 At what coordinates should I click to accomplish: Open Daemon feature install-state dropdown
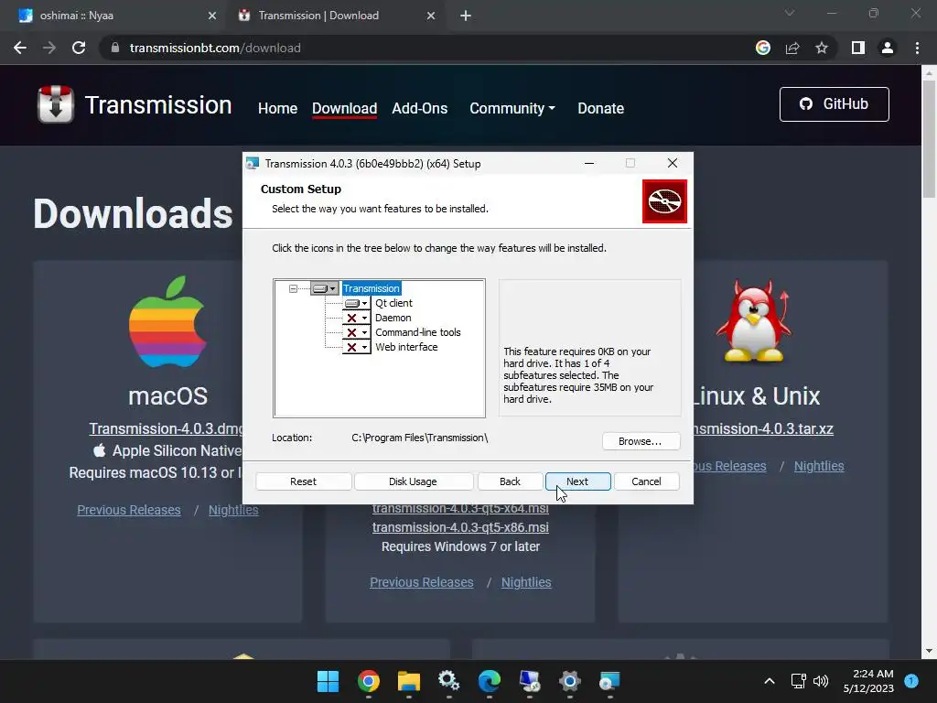pyautogui.click(x=357, y=318)
